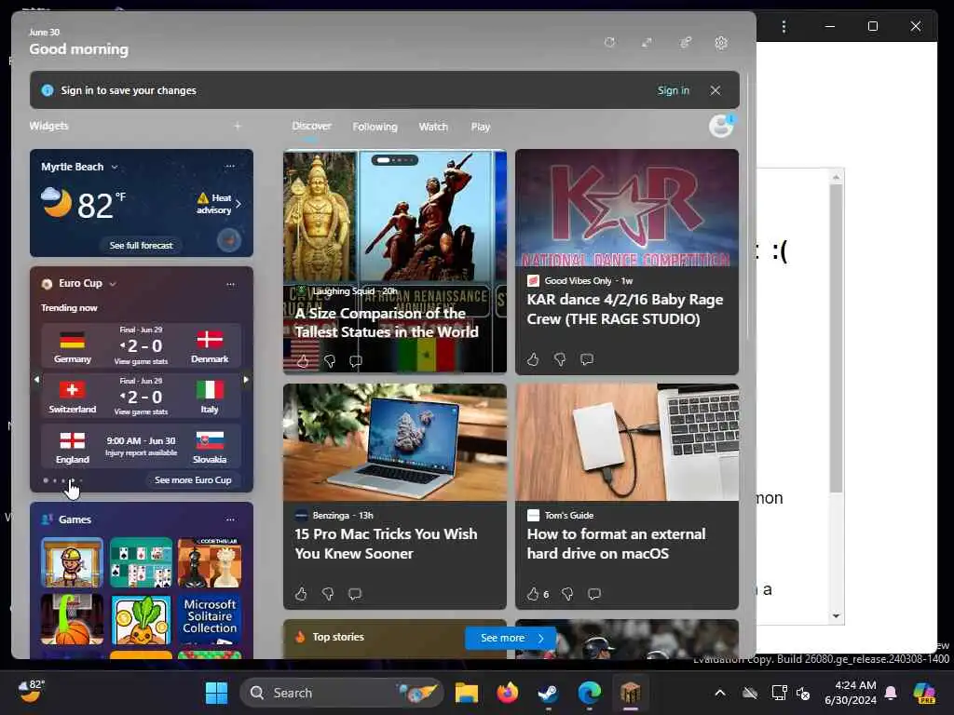Comment on the 15 Pro Mac Tricks article
This screenshot has height=715, width=954.
pyautogui.click(x=355, y=593)
